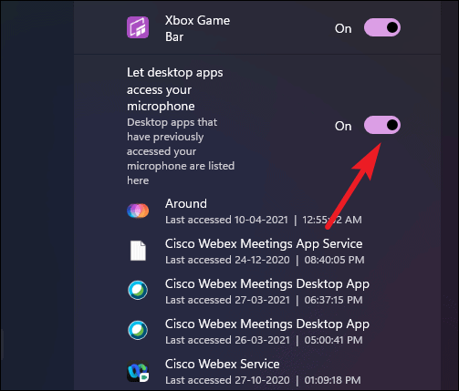Click the last accessed 27-10-2020 timestamp
Screen dimensions: 459x391
tap(263, 380)
